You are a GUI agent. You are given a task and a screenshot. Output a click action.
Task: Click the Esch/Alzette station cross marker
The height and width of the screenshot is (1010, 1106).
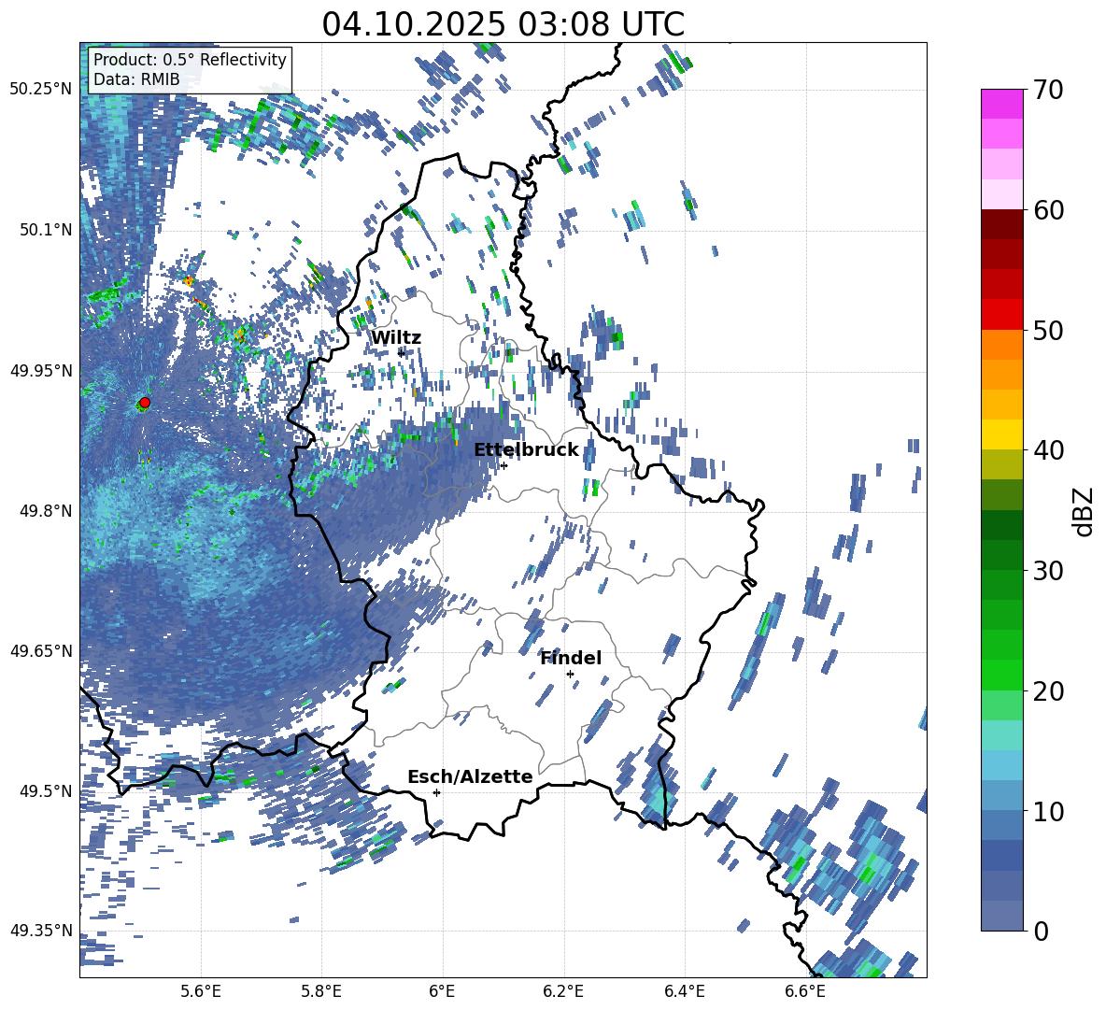click(436, 792)
